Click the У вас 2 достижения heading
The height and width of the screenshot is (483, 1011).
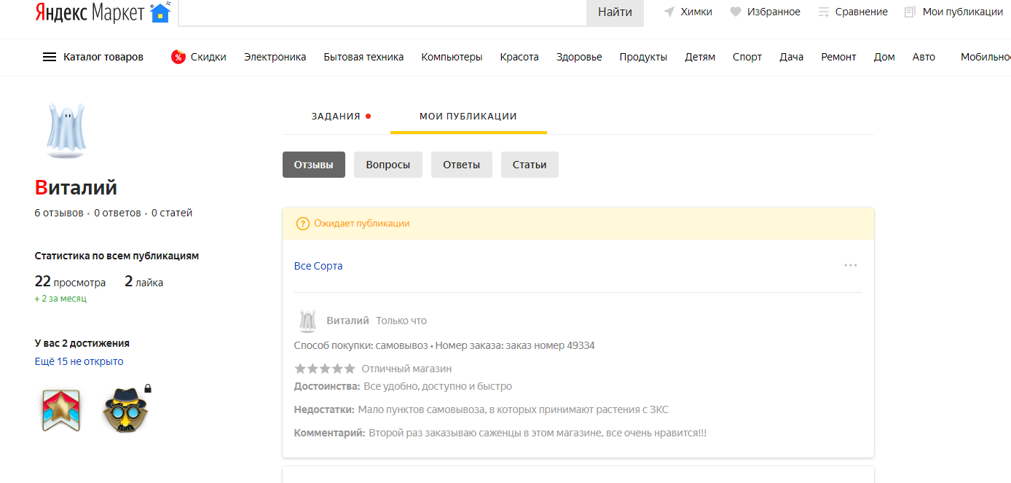tap(82, 343)
